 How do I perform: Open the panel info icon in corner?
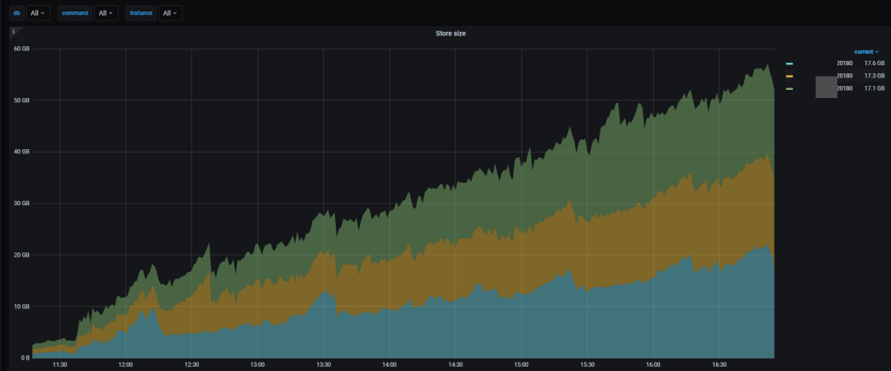tap(13, 31)
